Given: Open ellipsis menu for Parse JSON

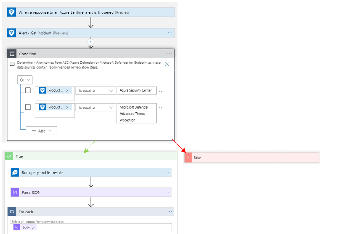Looking at the screenshot, I should click(x=167, y=192).
